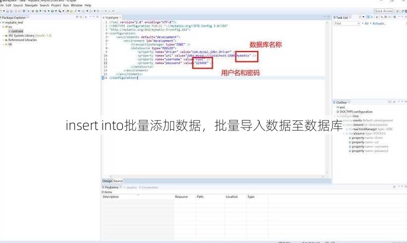The width and height of the screenshot is (407, 243).
Task: Collapse the mybatis_test project node
Action: click(1, 23)
